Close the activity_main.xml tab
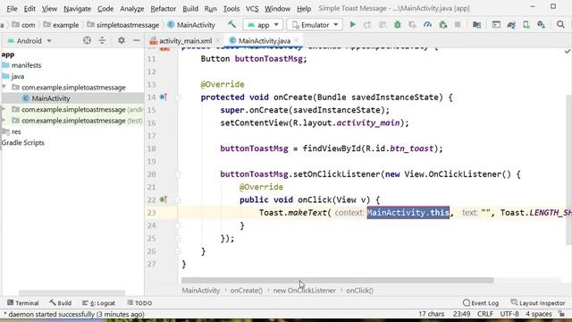Screen dimensions: 572x322 click(x=218, y=40)
